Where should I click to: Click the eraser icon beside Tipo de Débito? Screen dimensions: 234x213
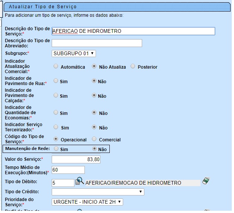tap(206, 181)
